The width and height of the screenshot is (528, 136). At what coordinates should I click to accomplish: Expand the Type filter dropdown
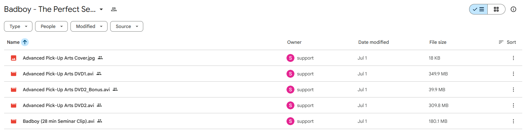click(18, 26)
